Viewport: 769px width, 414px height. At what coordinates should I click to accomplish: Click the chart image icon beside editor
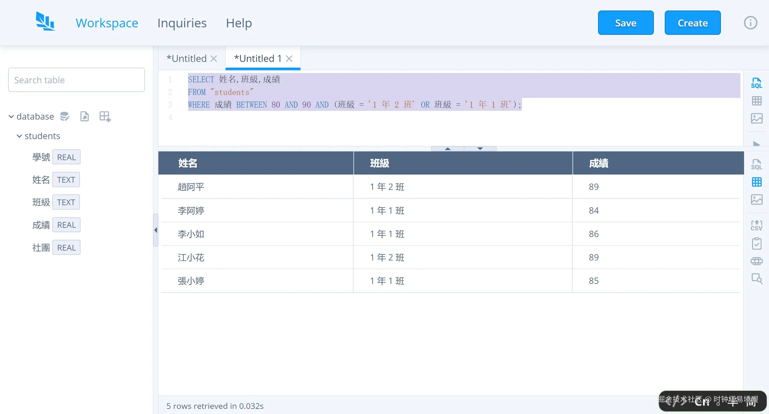pos(756,118)
